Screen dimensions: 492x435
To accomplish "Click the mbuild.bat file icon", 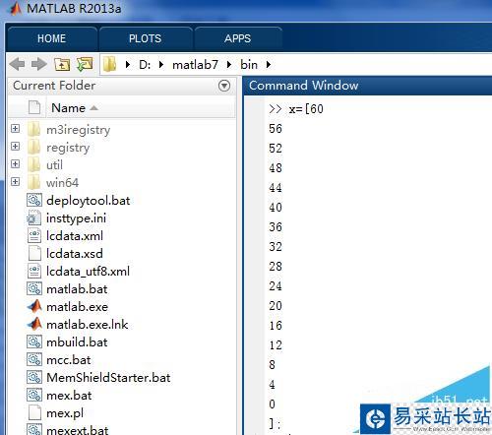I will [x=34, y=342].
